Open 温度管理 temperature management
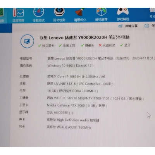 18,15
